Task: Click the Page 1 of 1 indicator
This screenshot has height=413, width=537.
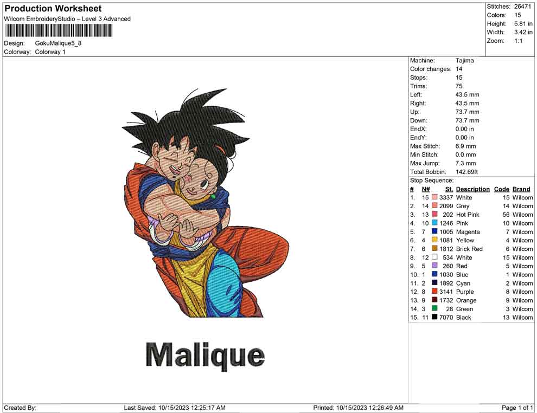Action: (x=517, y=408)
